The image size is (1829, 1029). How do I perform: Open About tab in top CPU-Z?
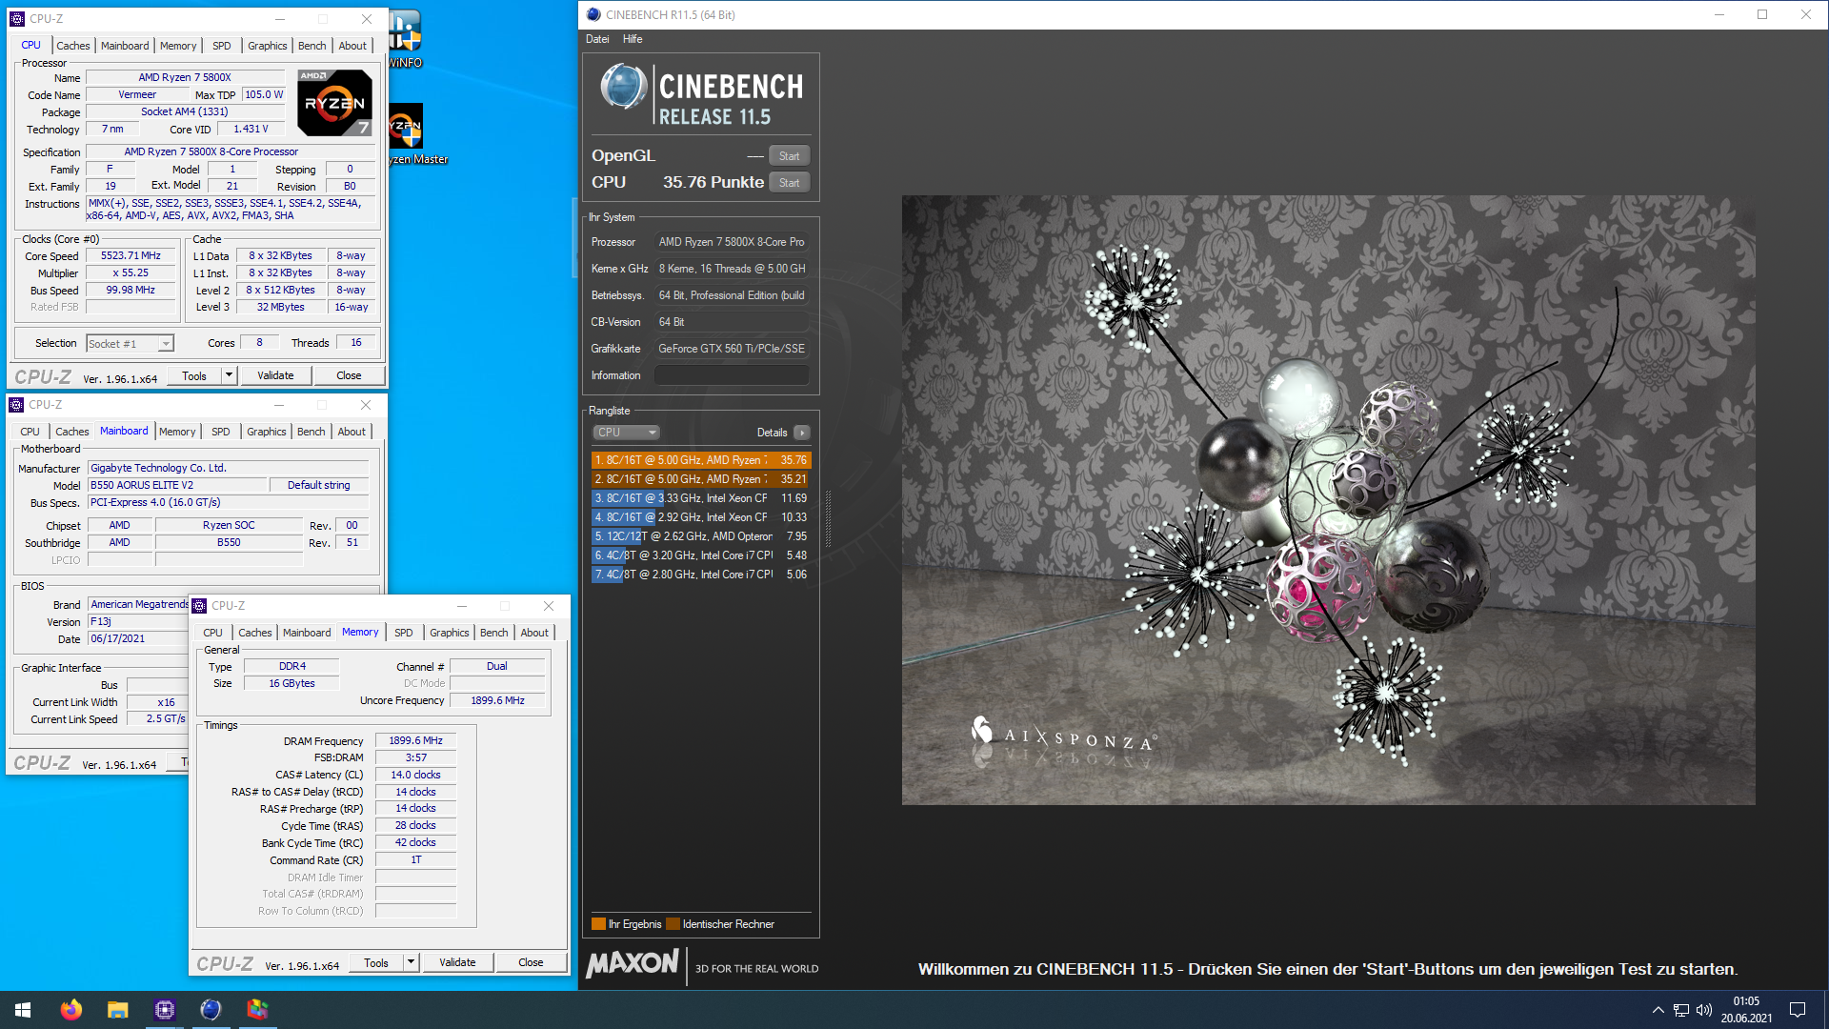pos(352,46)
